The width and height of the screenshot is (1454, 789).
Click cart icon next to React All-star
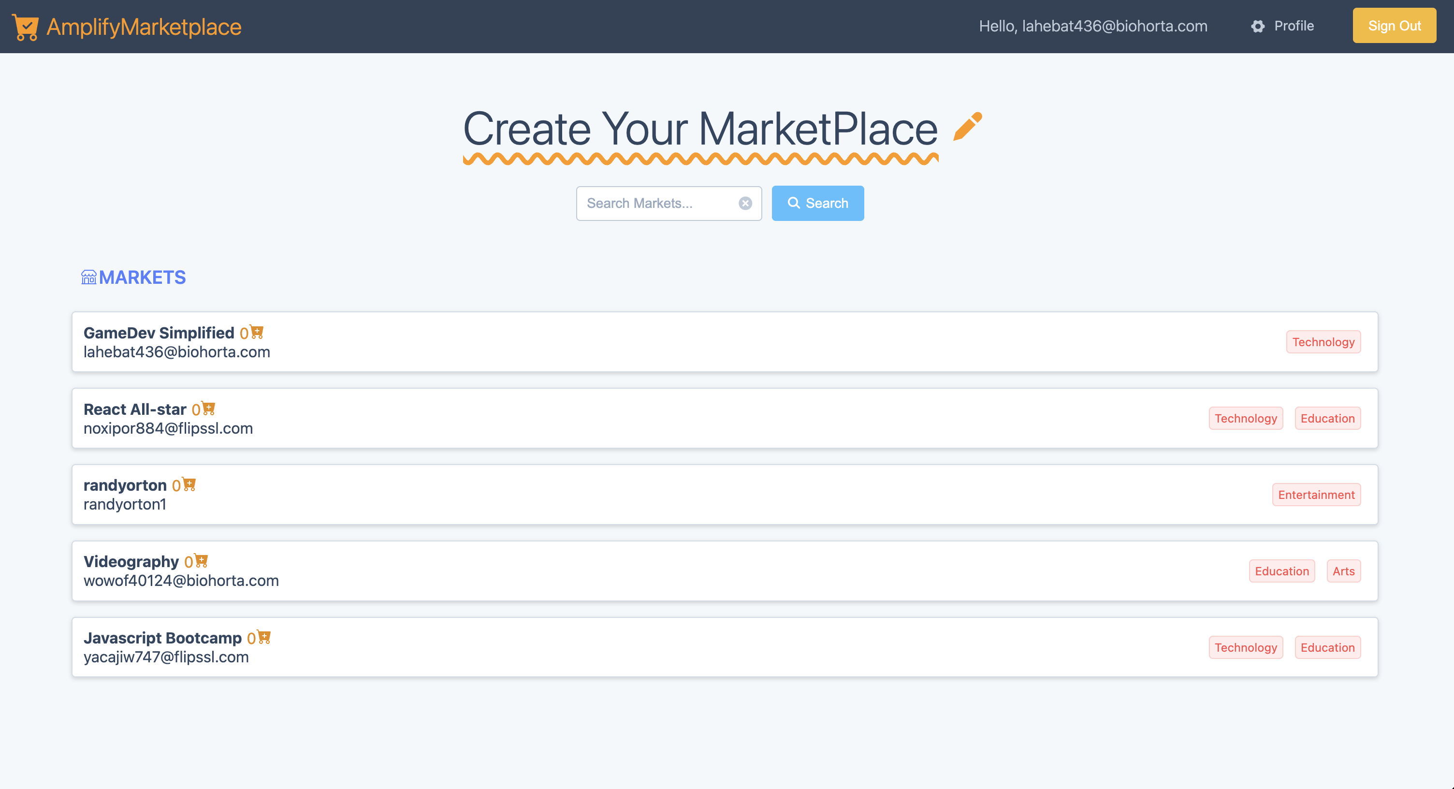(x=209, y=408)
